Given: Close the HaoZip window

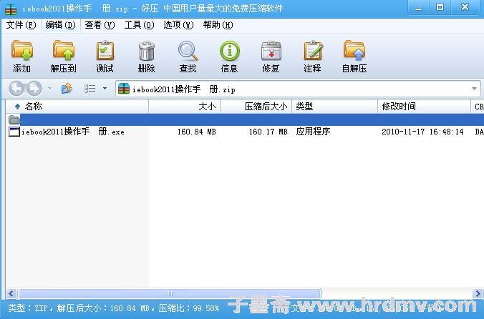Looking at the screenshot, I should (x=465, y=7).
